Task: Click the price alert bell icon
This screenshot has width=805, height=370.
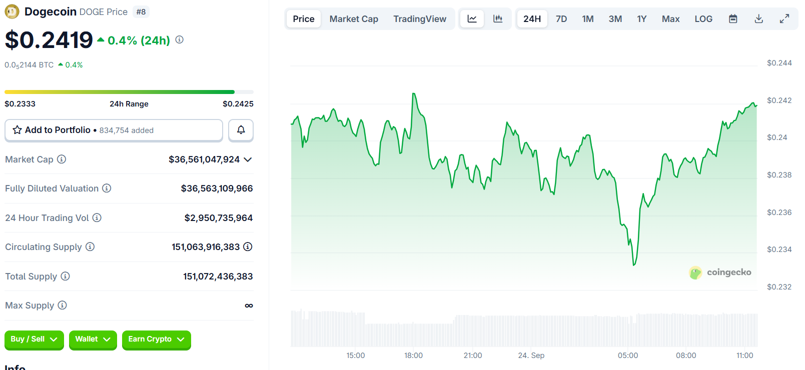Action: click(241, 130)
